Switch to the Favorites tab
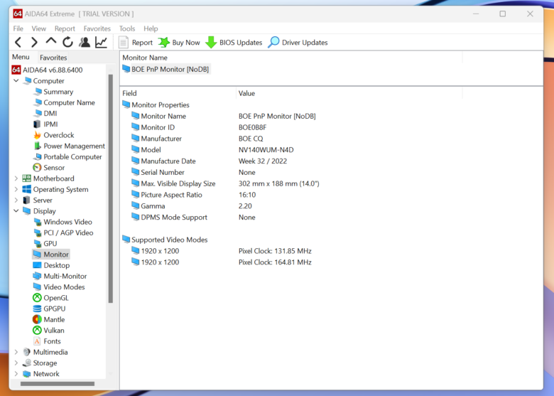This screenshot has height=396, width=554. tap(53, 58)
